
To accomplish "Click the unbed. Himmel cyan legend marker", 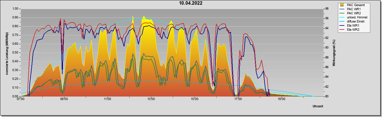I will point(342,17).
